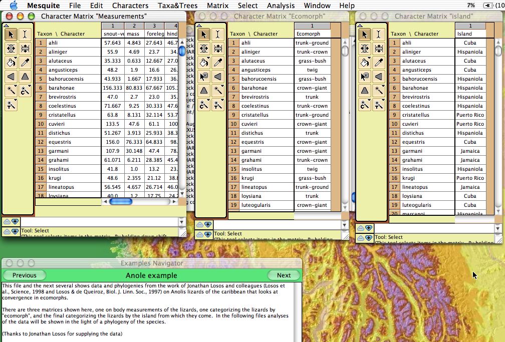Image resolution: width=505 pixels, height=342 pixels.
Task: Click the vertical scrollbar thumb in Ecomorph matrix
Action: click(x=345, y=51)
